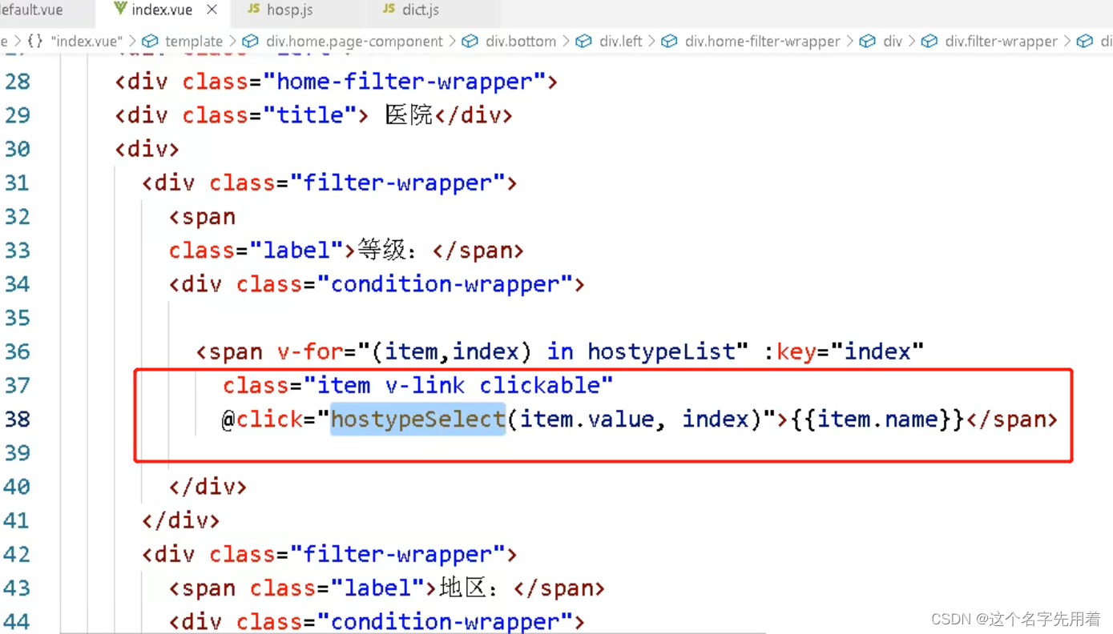The image size is (1113, 634).
Task: Click the v-for attribute on line 36
Action: 310,351
